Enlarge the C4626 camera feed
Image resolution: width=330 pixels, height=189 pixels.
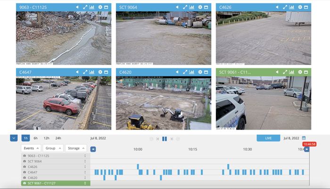pos(285,7)
